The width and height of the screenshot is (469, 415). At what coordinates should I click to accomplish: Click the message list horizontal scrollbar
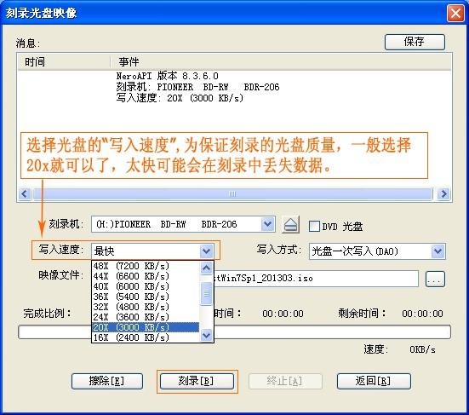(232, 193)
